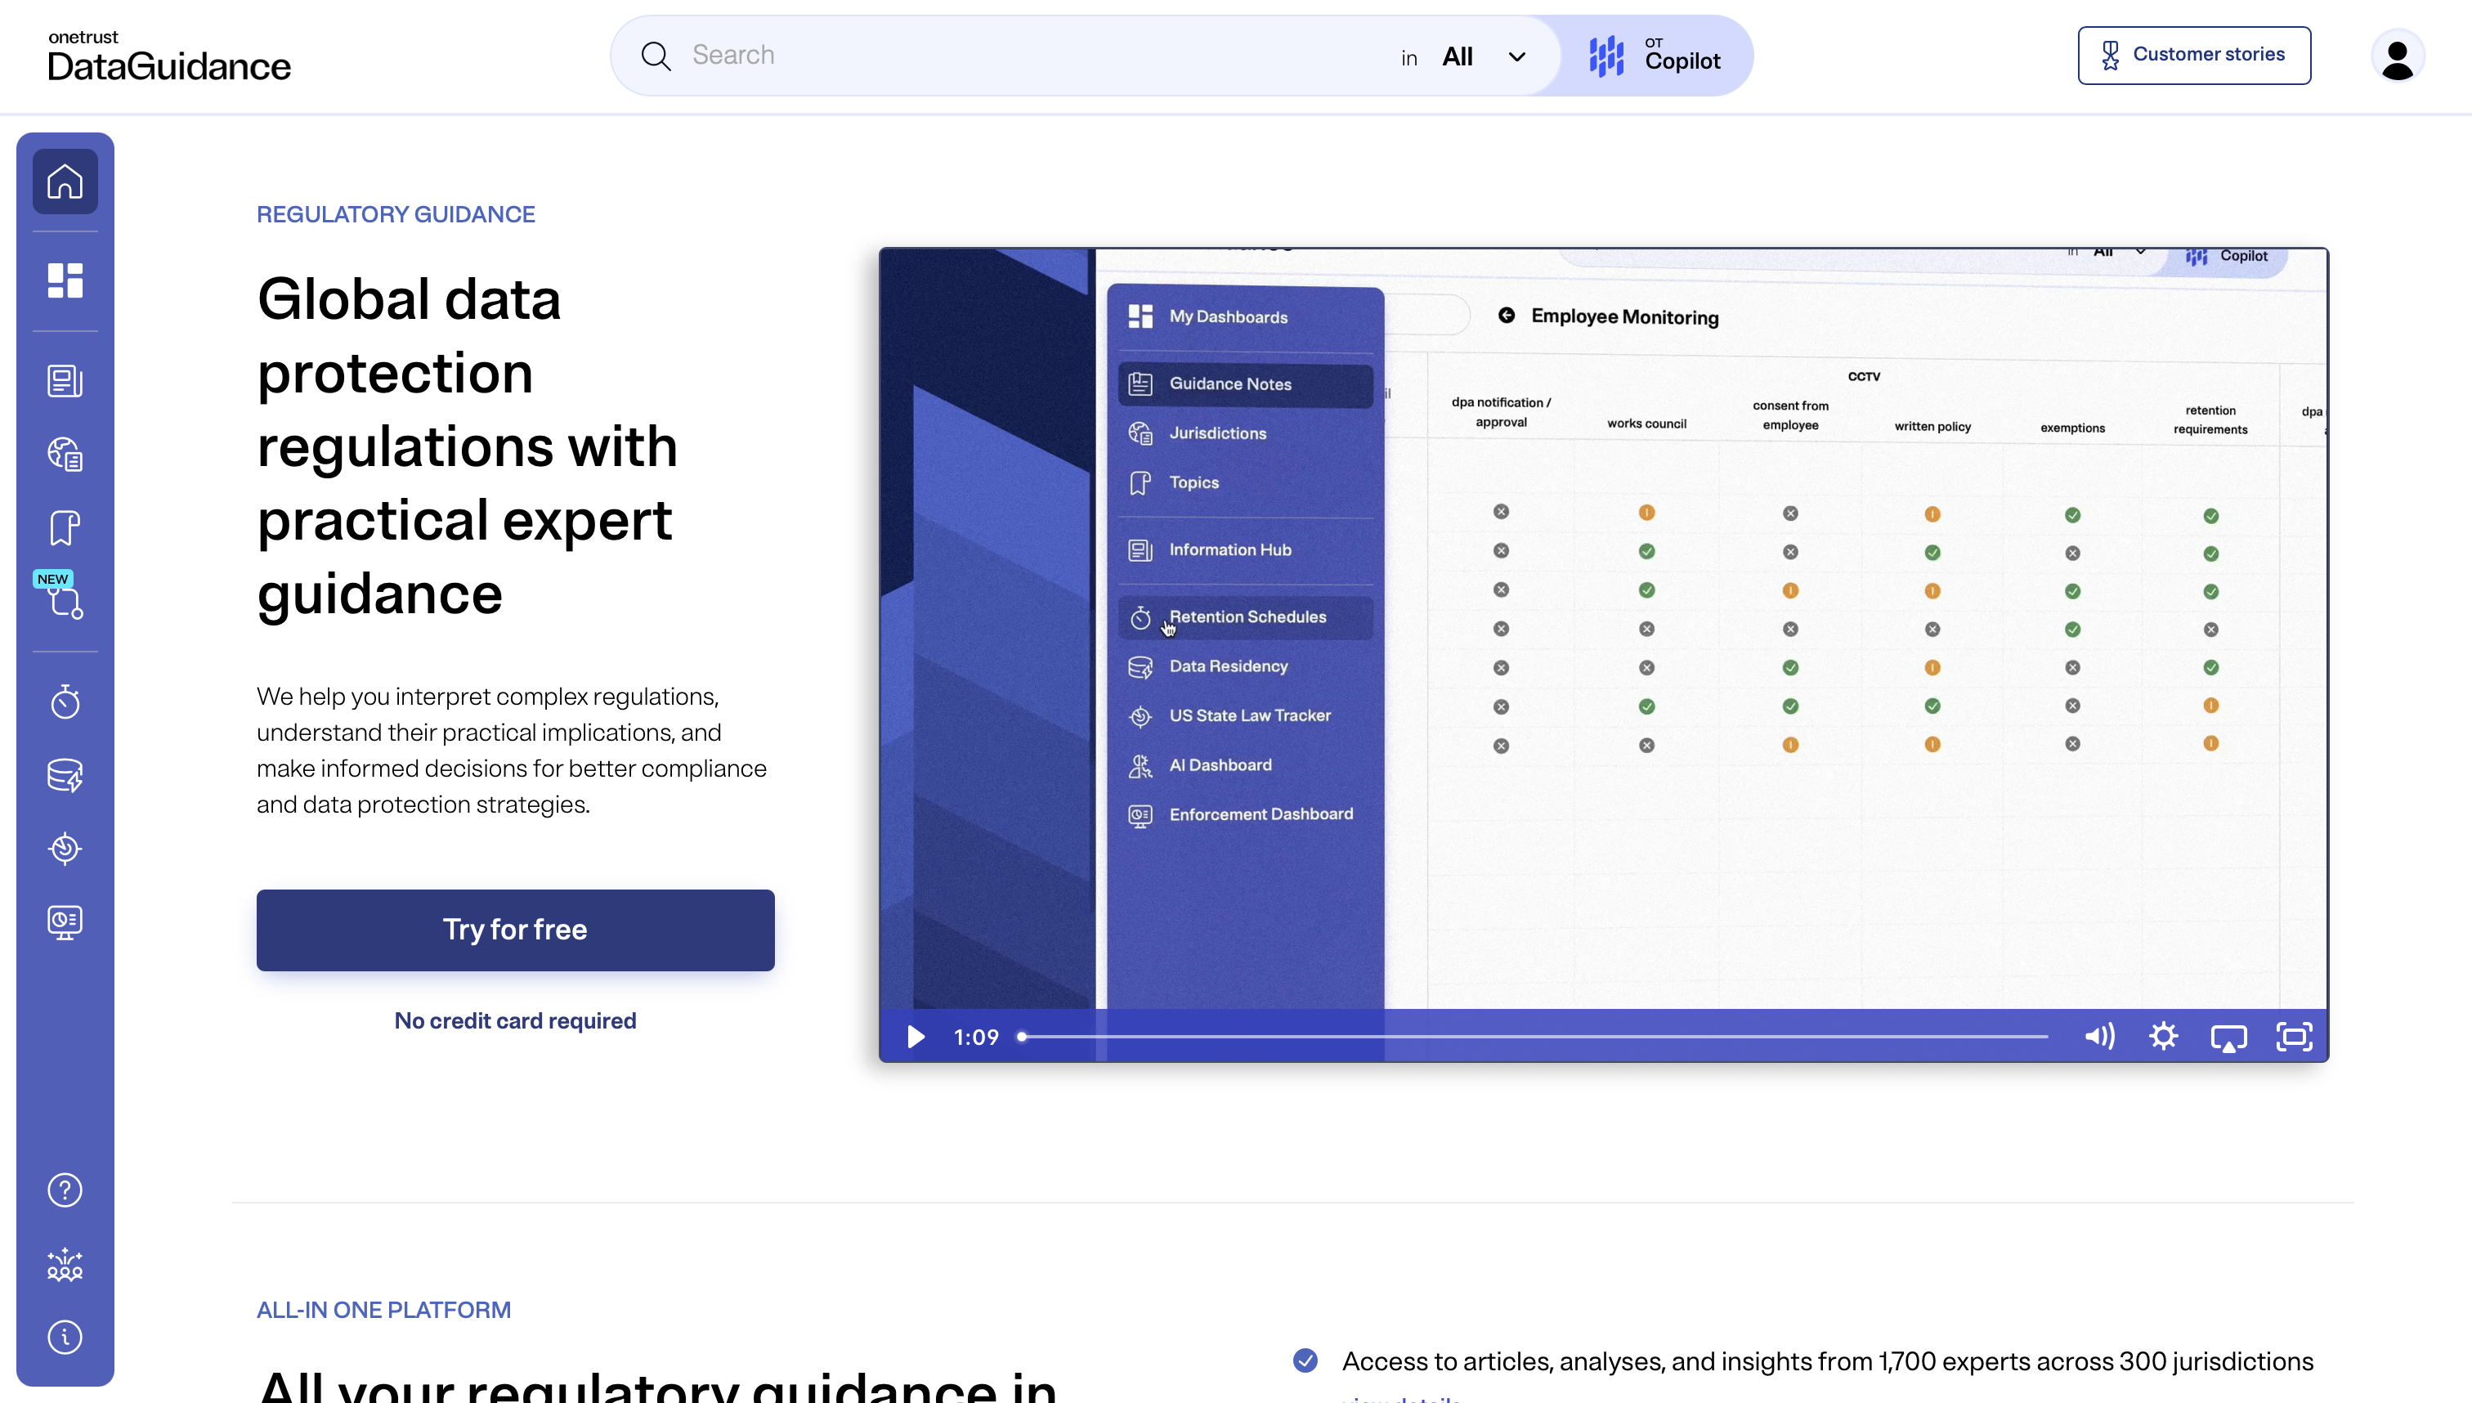Open Customer stories link
This screenshot has height=1403, width=2472.
(x=2193, y=55)
